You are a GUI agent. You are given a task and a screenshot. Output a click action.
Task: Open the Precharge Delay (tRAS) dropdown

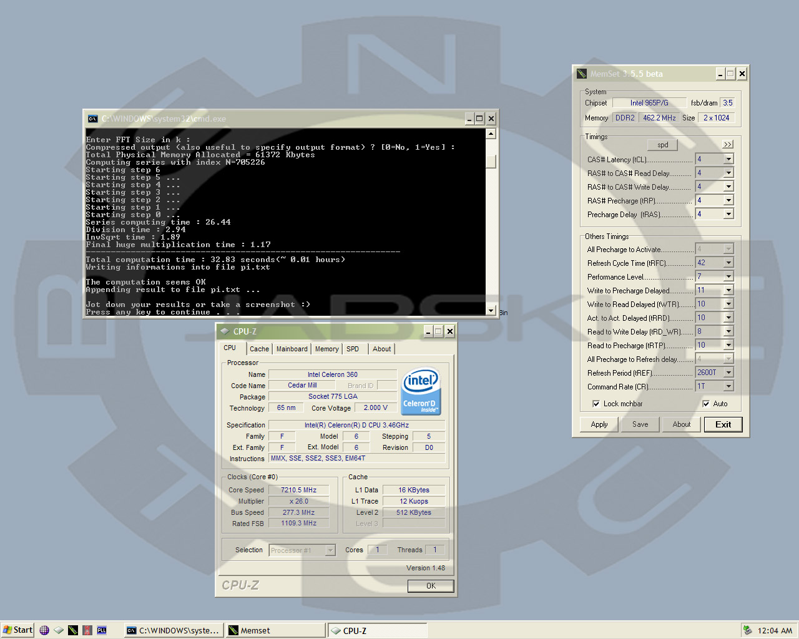click(x=728, y=214)
